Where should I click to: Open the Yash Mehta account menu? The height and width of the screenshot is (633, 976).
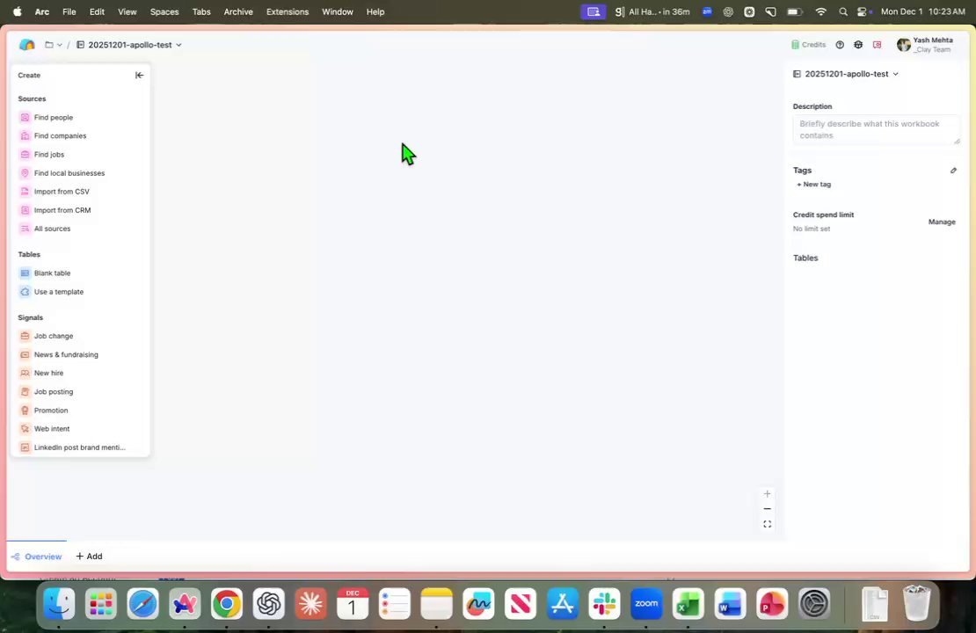pos(925,45)
